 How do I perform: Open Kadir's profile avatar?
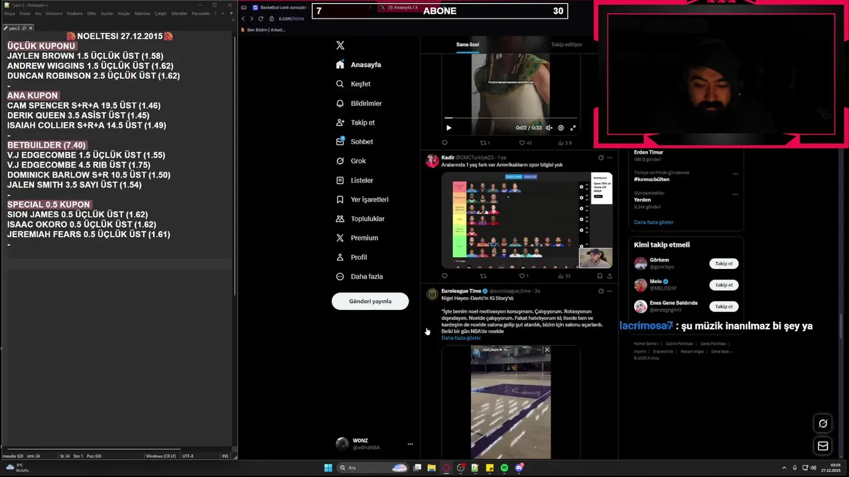coord(432,161)
